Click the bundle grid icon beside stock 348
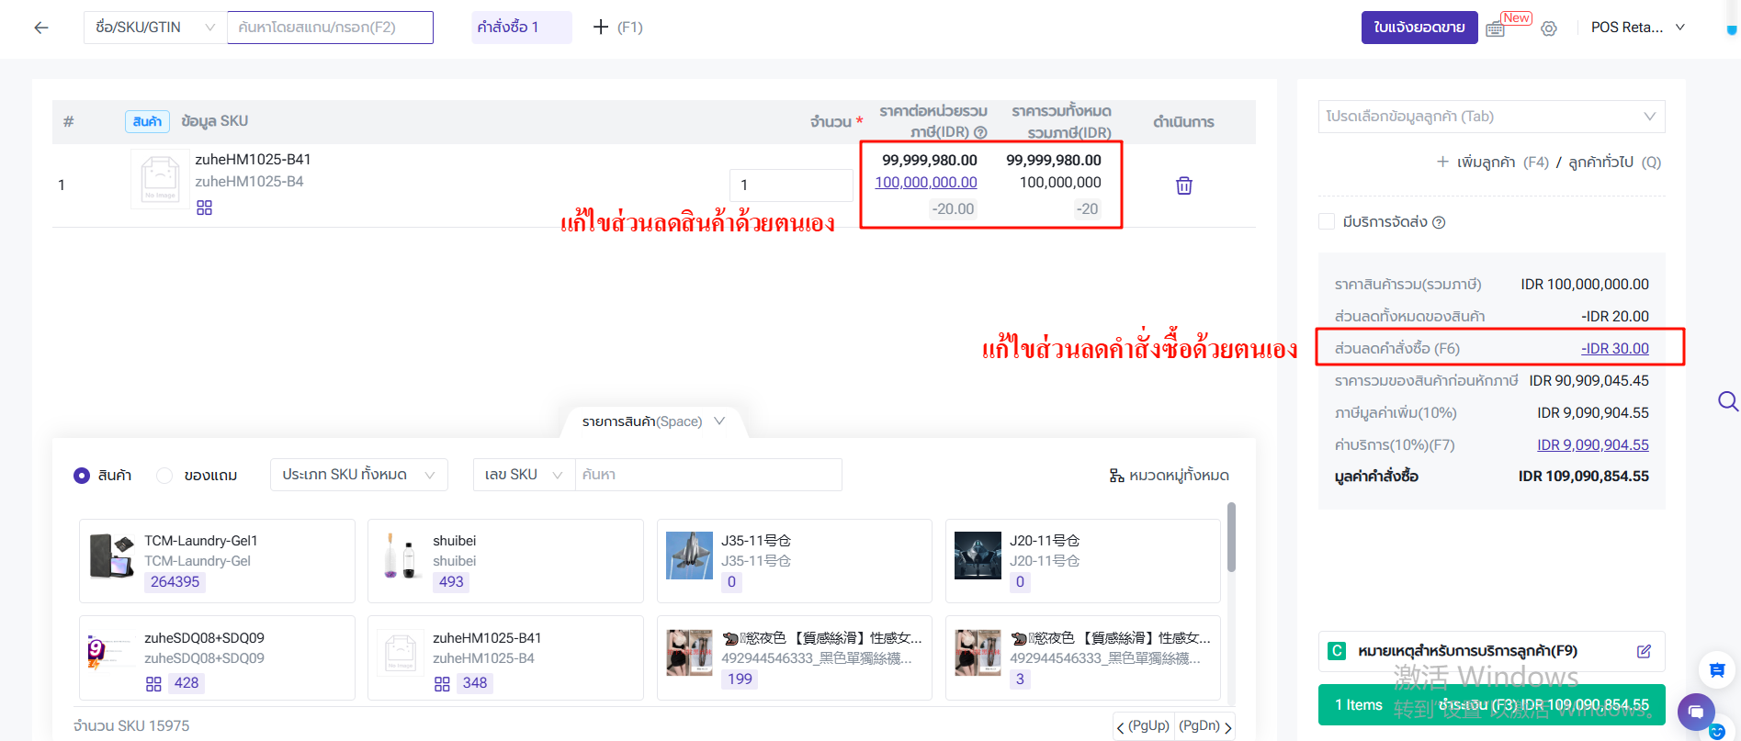This screenshot has height=741, width=1741. coord(442,684)
